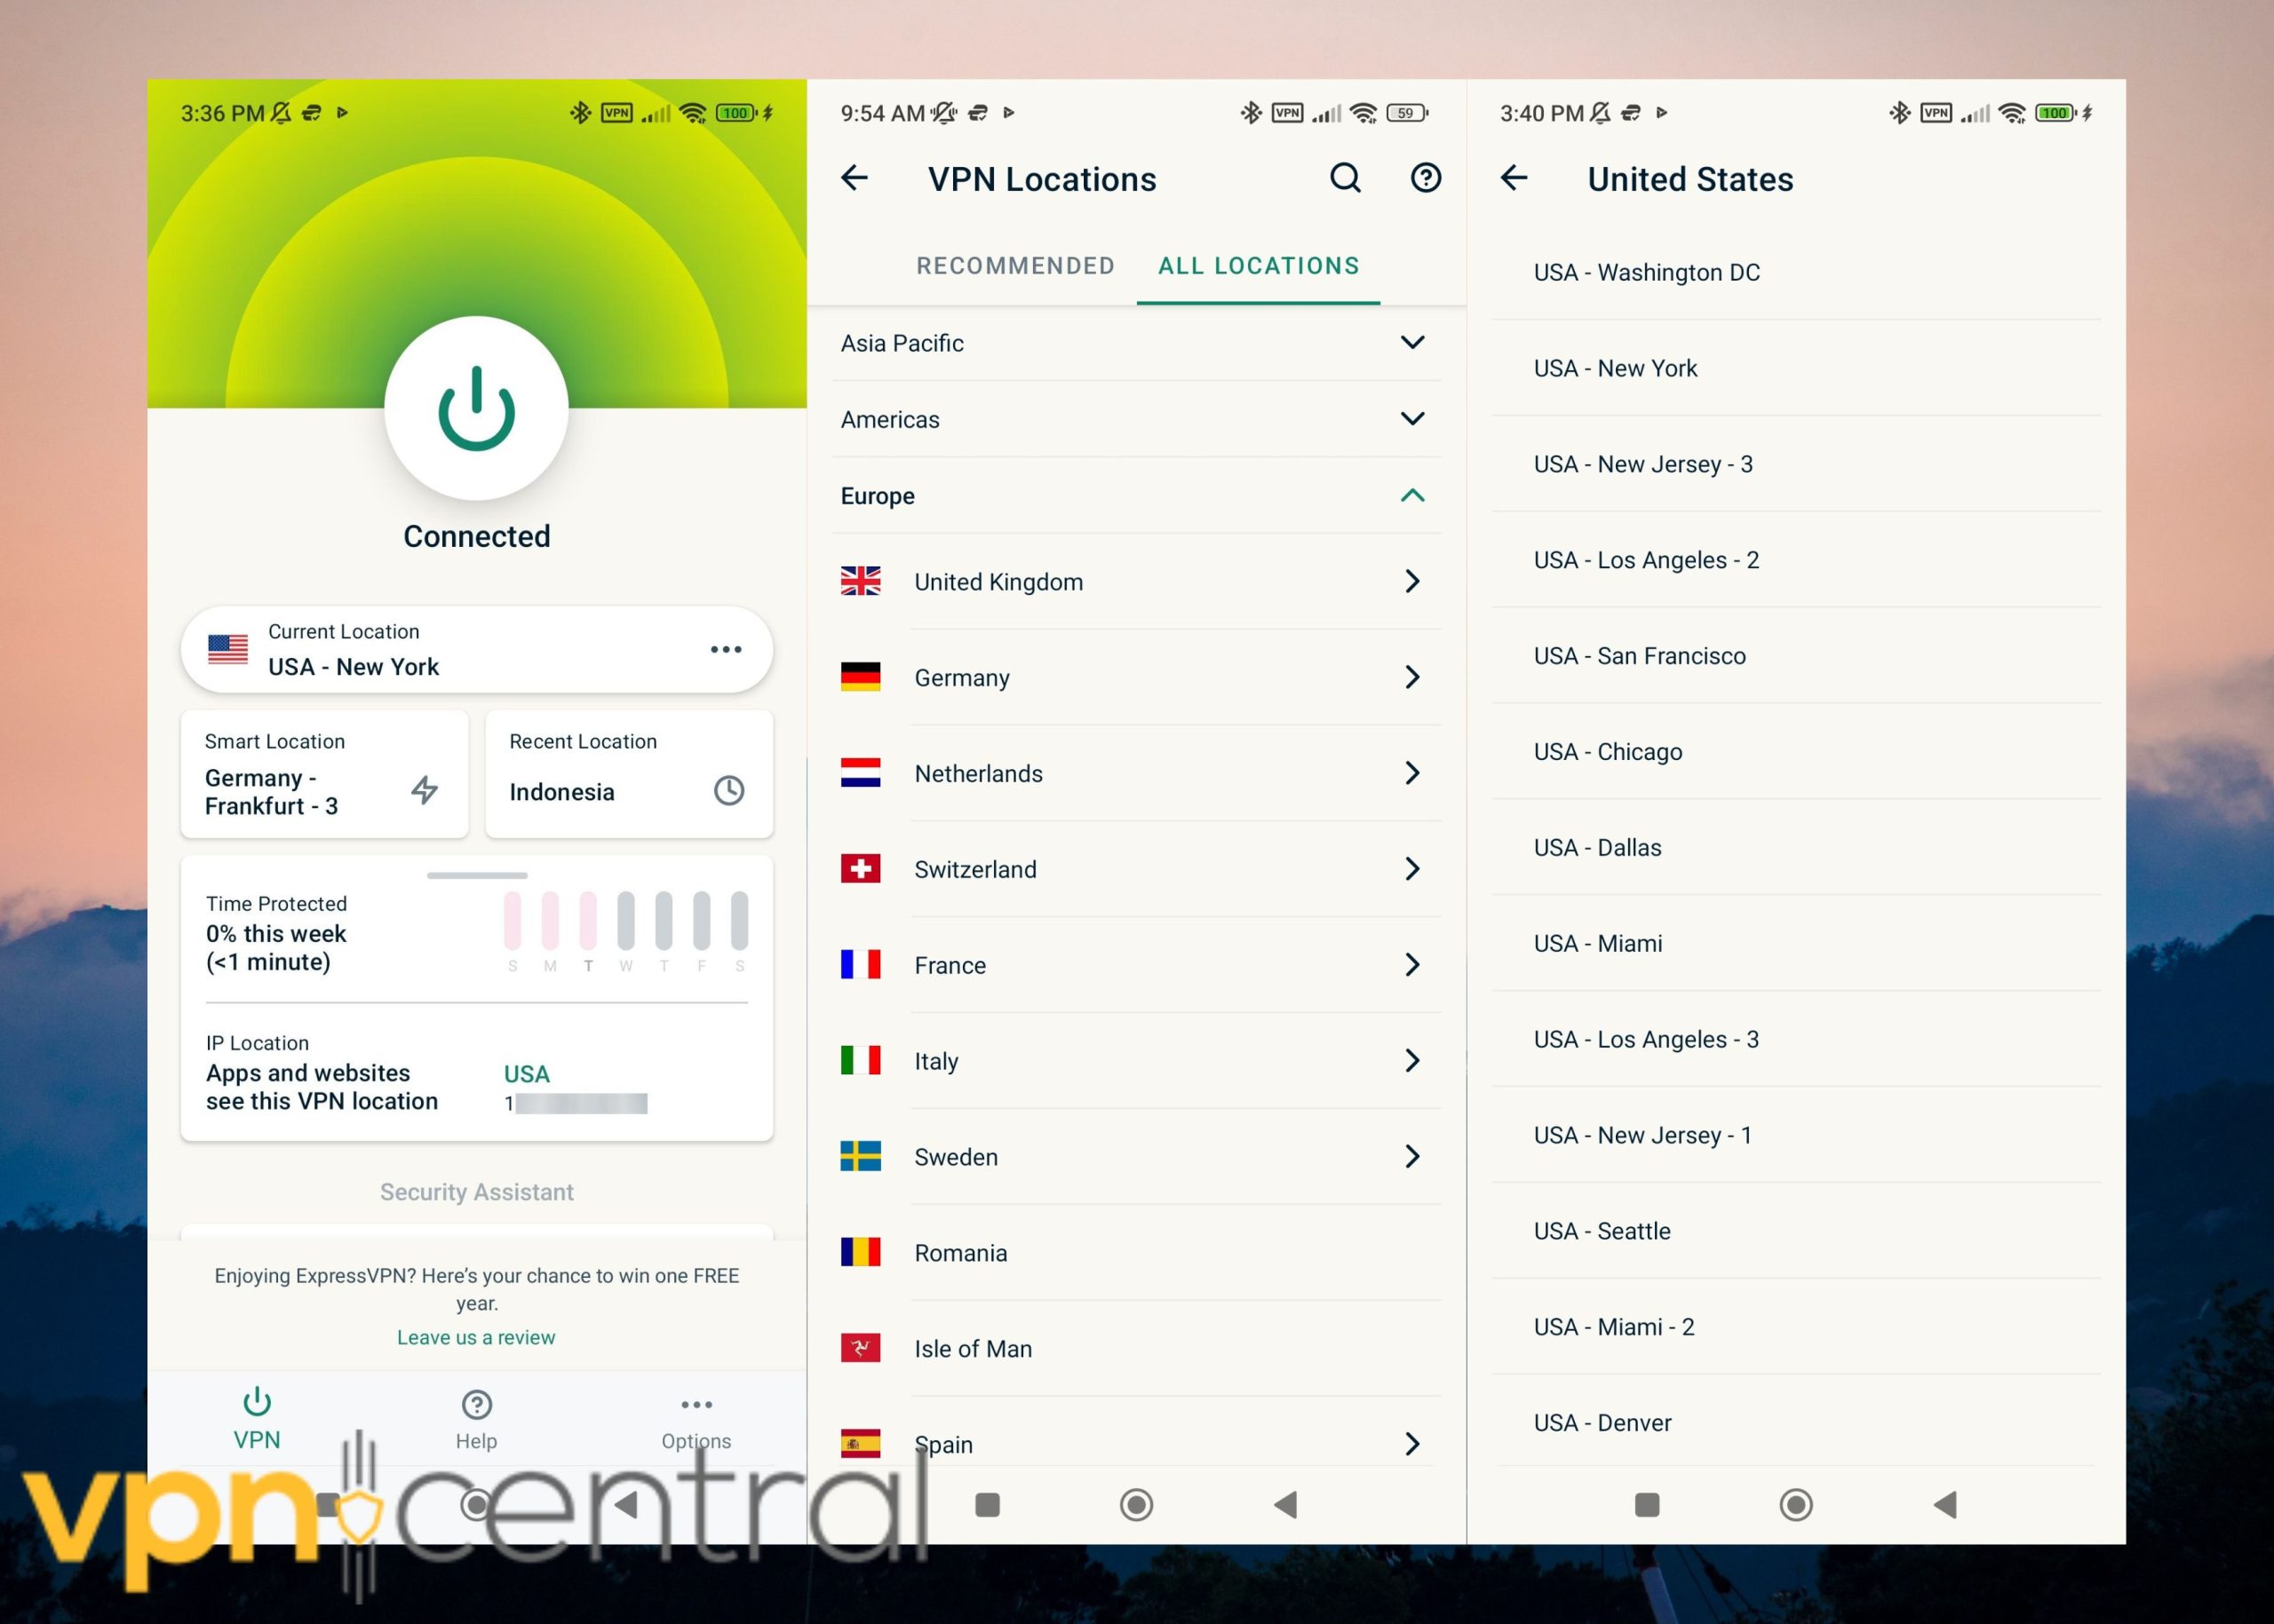
Task: Tap the Recent Location clock icon
Action: [728, 791]
